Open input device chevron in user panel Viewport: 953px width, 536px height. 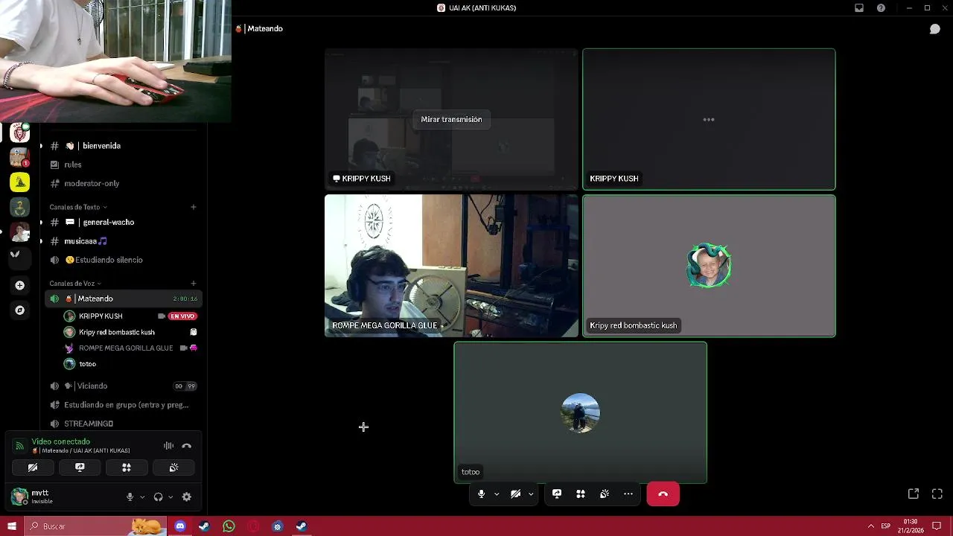coord(142,497)
